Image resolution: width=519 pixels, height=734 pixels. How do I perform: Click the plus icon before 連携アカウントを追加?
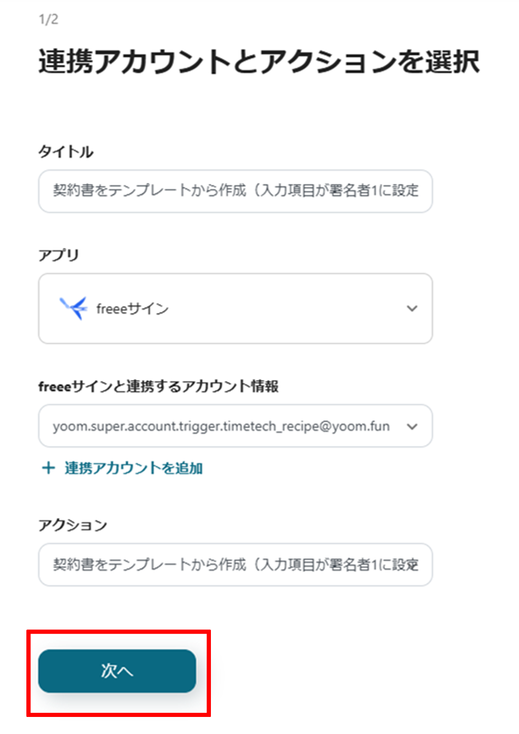click(x=48, y=468)
